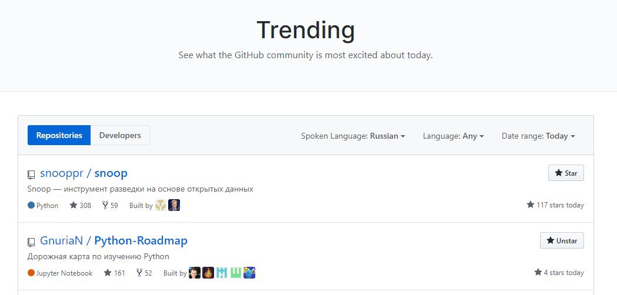
Task: Open forks count 59 for snoop
Action: coord(110,205)
